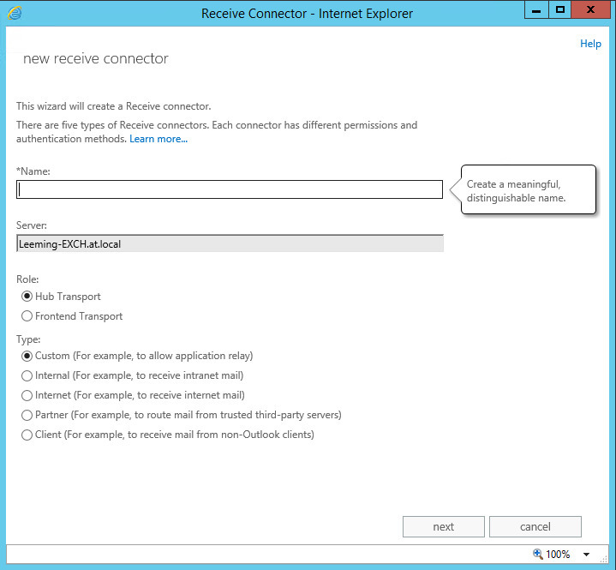
Task: Select the Hub Transport role
Action: coord(27,297)
